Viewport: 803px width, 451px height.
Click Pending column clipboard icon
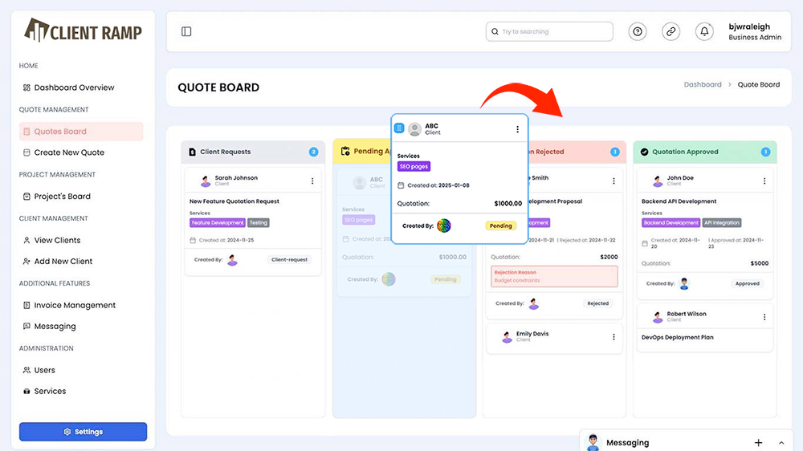pos(345,151)
